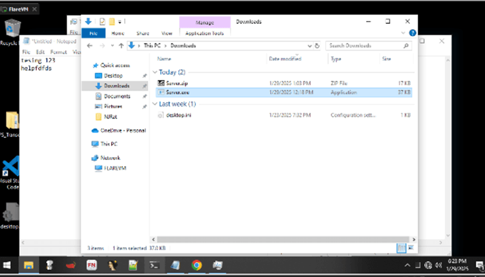
Task: Switch to the View ribbon tab
Action: [x=166, y=34]
